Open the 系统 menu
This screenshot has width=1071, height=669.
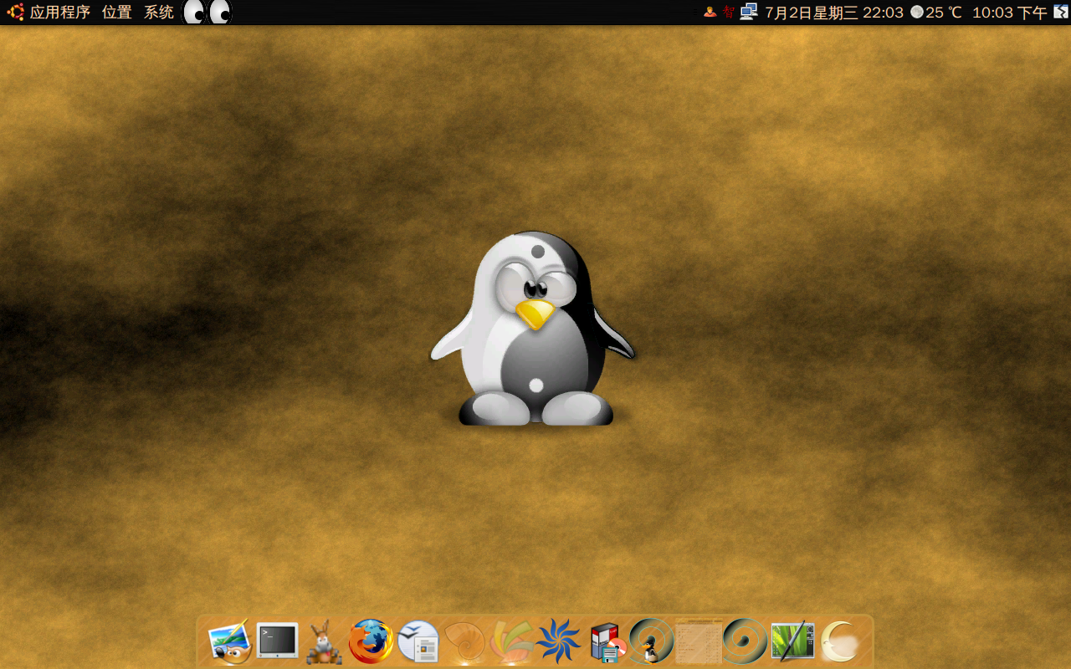click(x=159, y=13)
